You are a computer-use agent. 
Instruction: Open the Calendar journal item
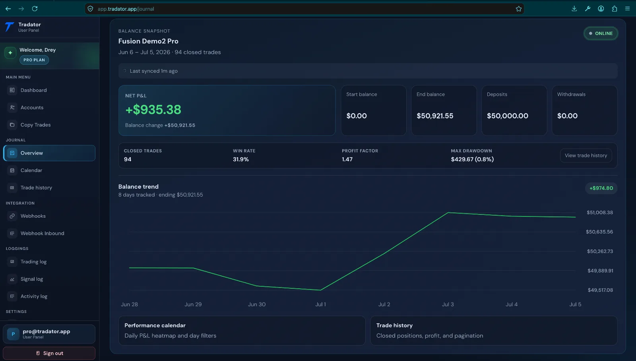49,170
